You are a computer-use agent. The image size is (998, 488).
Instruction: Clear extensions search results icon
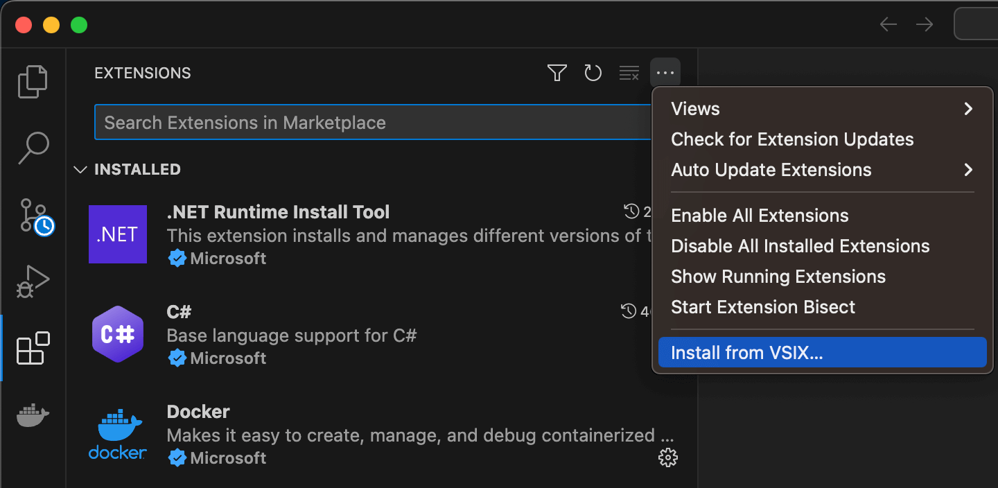tap(629, 73)
